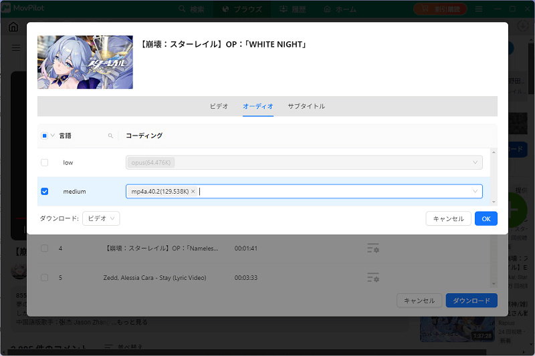The width and height of the screenshot is (535, 356).
Task: Click the download circle icon at top right
Action: point(523,26)
